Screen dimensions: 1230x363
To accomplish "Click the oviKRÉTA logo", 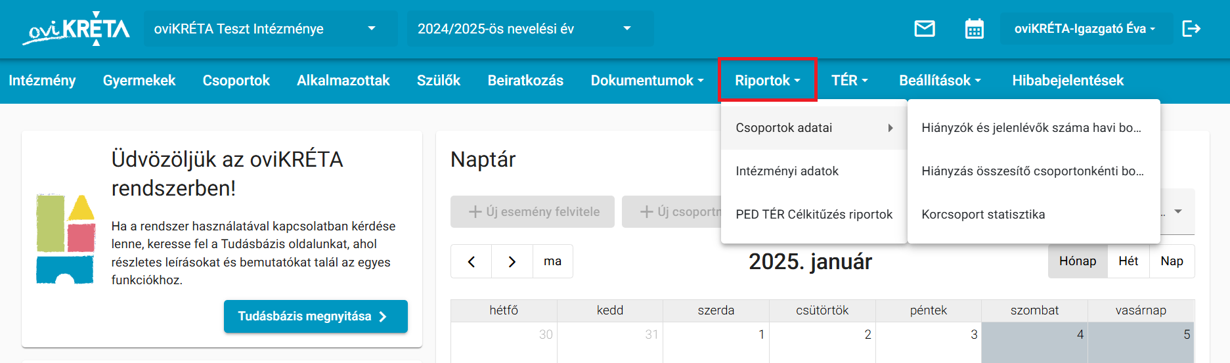I will click(76, 29).
